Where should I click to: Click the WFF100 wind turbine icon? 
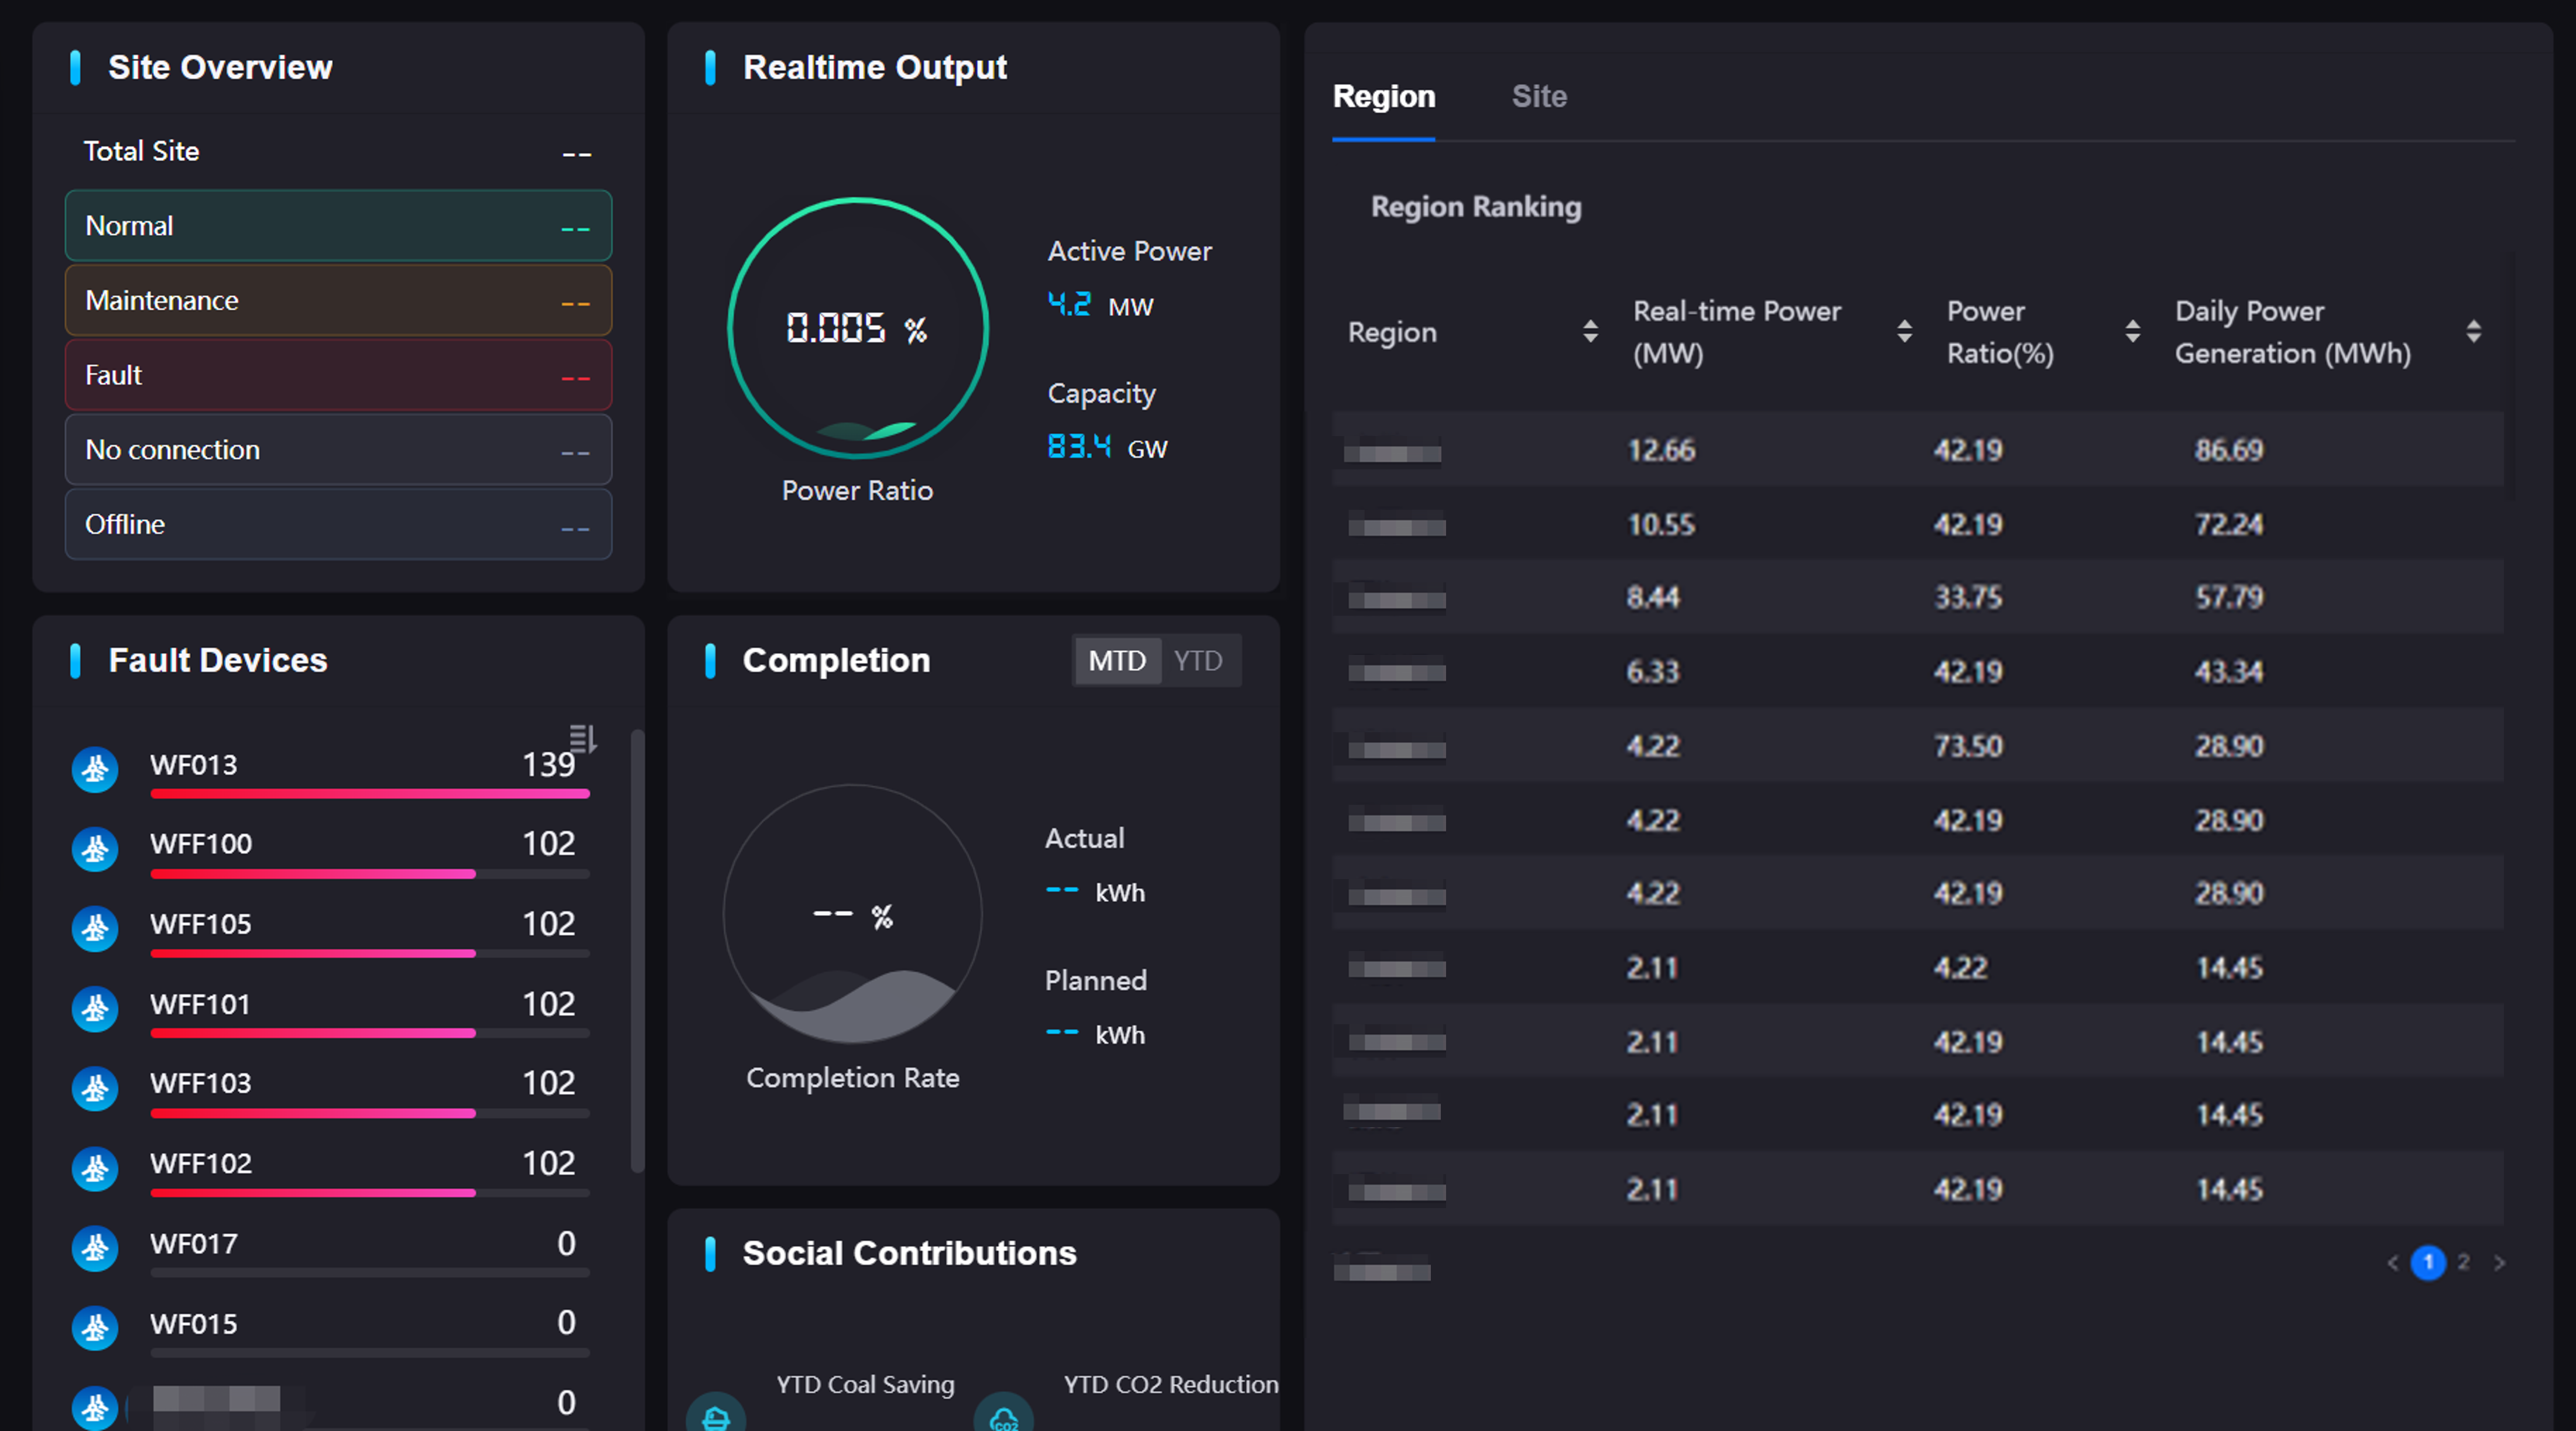pyautogui.click(x=95, y=849)
